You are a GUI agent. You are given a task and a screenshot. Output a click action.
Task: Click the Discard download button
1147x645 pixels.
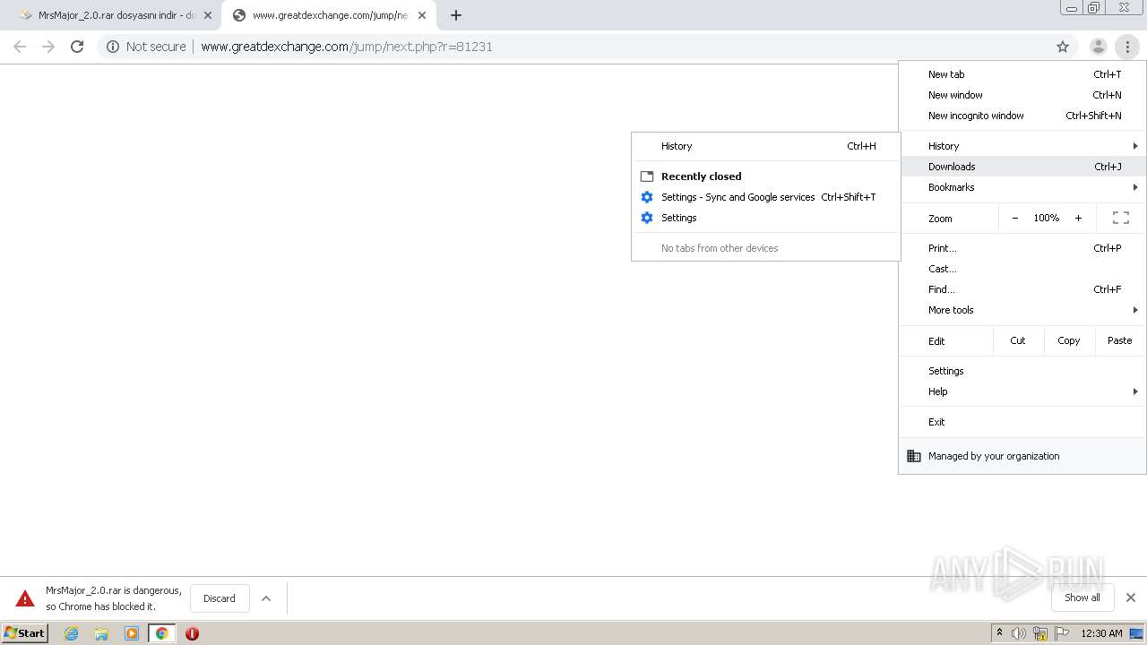[x=220, y=598]
